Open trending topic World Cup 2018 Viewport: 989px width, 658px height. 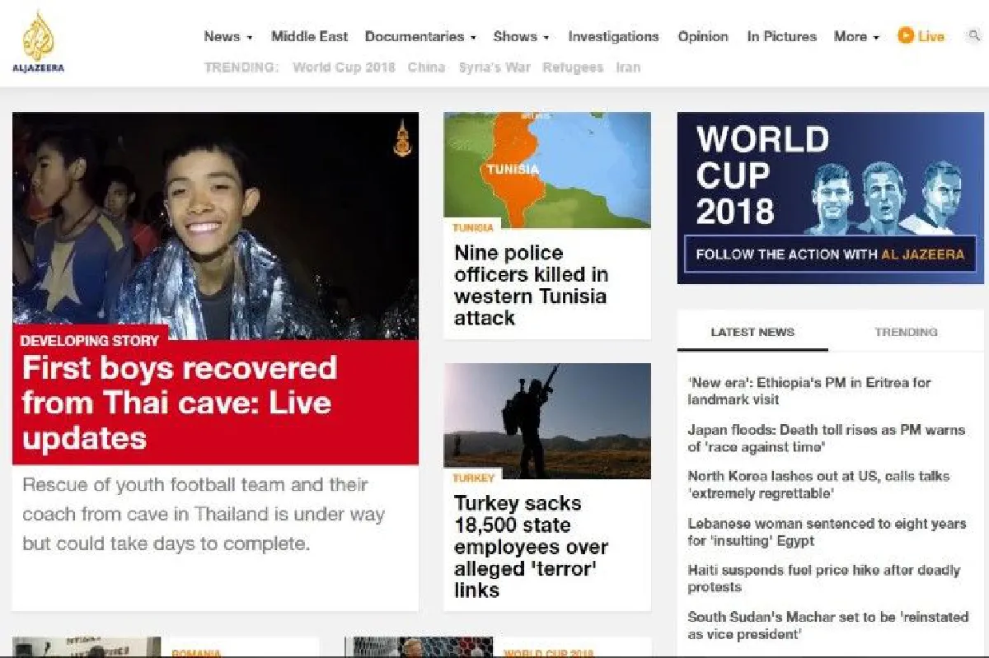[x=344, y=68]
